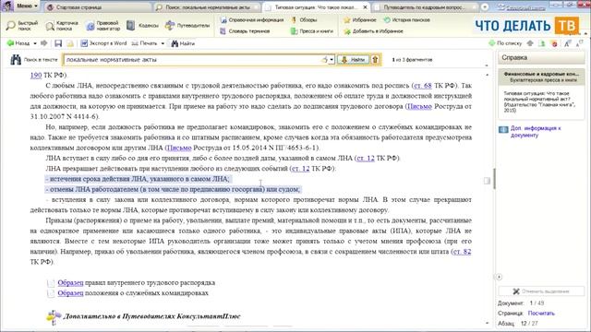591x332 pixels.
Task: Click the gray up arrow next to По списку
Action: [530, 43]
